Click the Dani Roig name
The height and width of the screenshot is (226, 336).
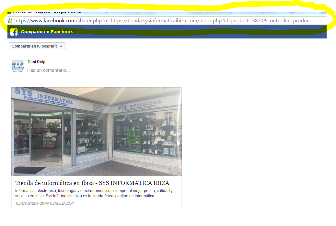click(36, 62)
